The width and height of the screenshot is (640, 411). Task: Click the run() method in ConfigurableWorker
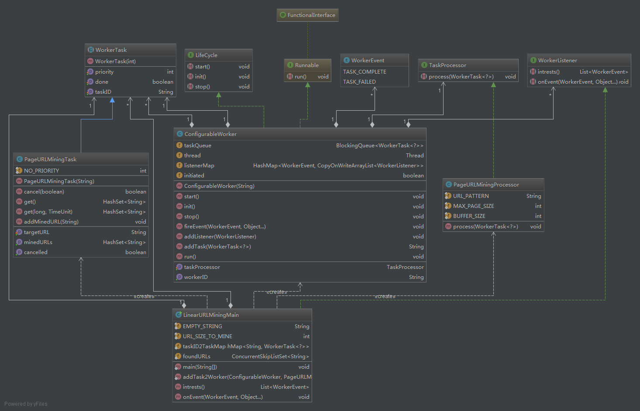point(300,256)
